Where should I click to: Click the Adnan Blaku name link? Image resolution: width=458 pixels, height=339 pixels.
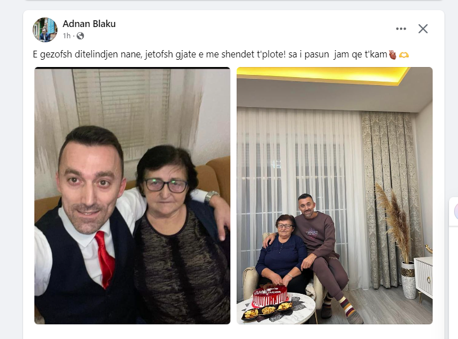pos(89,24)
